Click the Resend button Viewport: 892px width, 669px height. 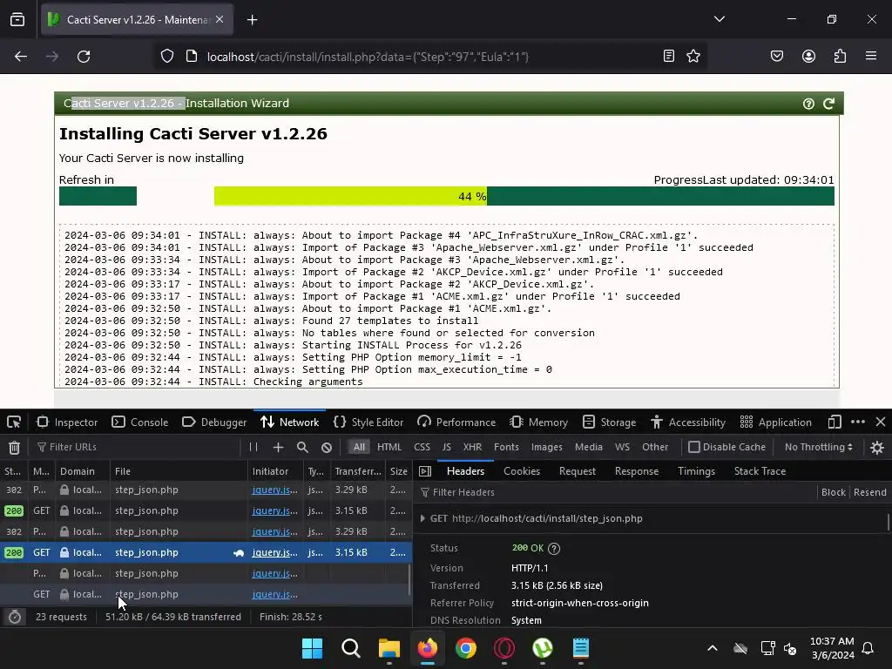pos(870,492)
